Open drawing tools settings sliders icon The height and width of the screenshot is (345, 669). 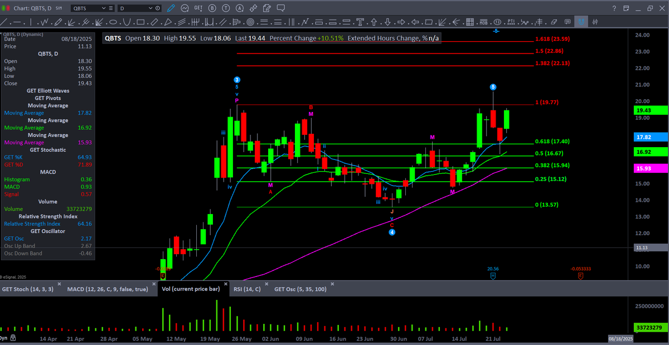point(595,22)
